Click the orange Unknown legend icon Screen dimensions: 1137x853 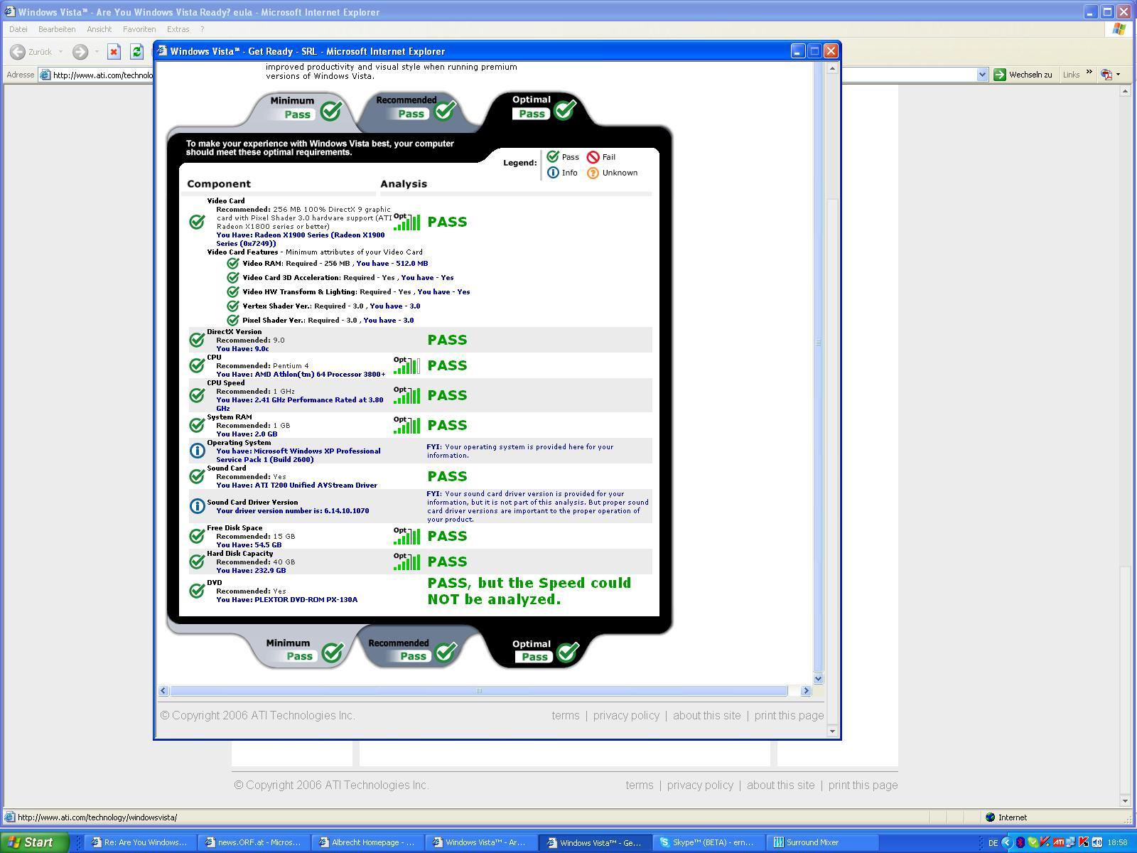click(593, 173)
